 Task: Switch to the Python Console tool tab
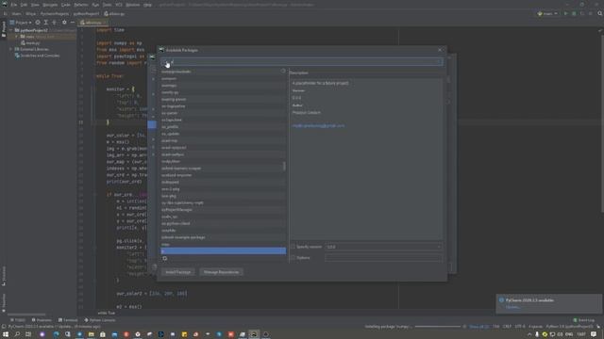[x=100, y=320]
